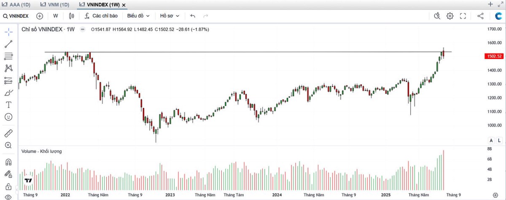
Task: Click the change value −28.61 (−1.87%)
Action: tap(193, 30)
